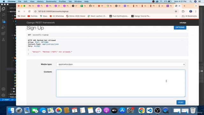Open Chrome three-dot menu
Viewport: 204px width, 115px height.
pos(196,11)
